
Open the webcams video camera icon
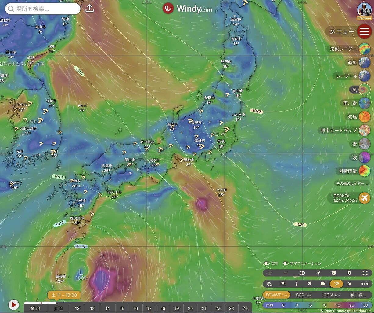[322, 284]
